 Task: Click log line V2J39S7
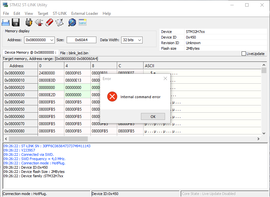(x=19, y=150)
